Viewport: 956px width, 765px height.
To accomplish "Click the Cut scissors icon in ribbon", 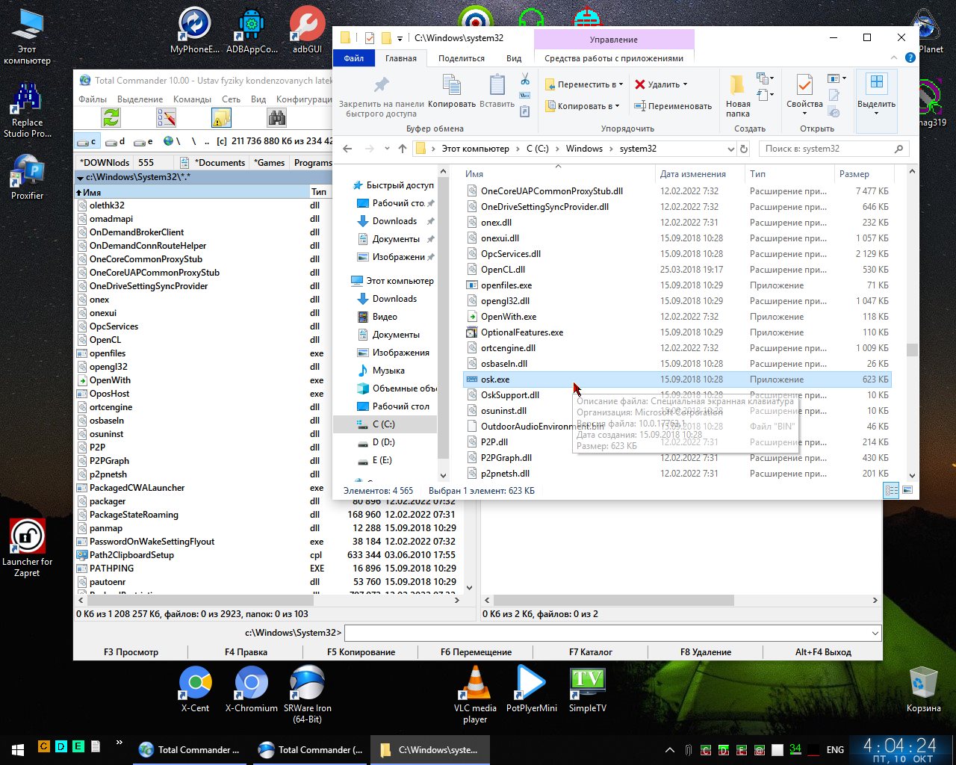I will point(525,79).
